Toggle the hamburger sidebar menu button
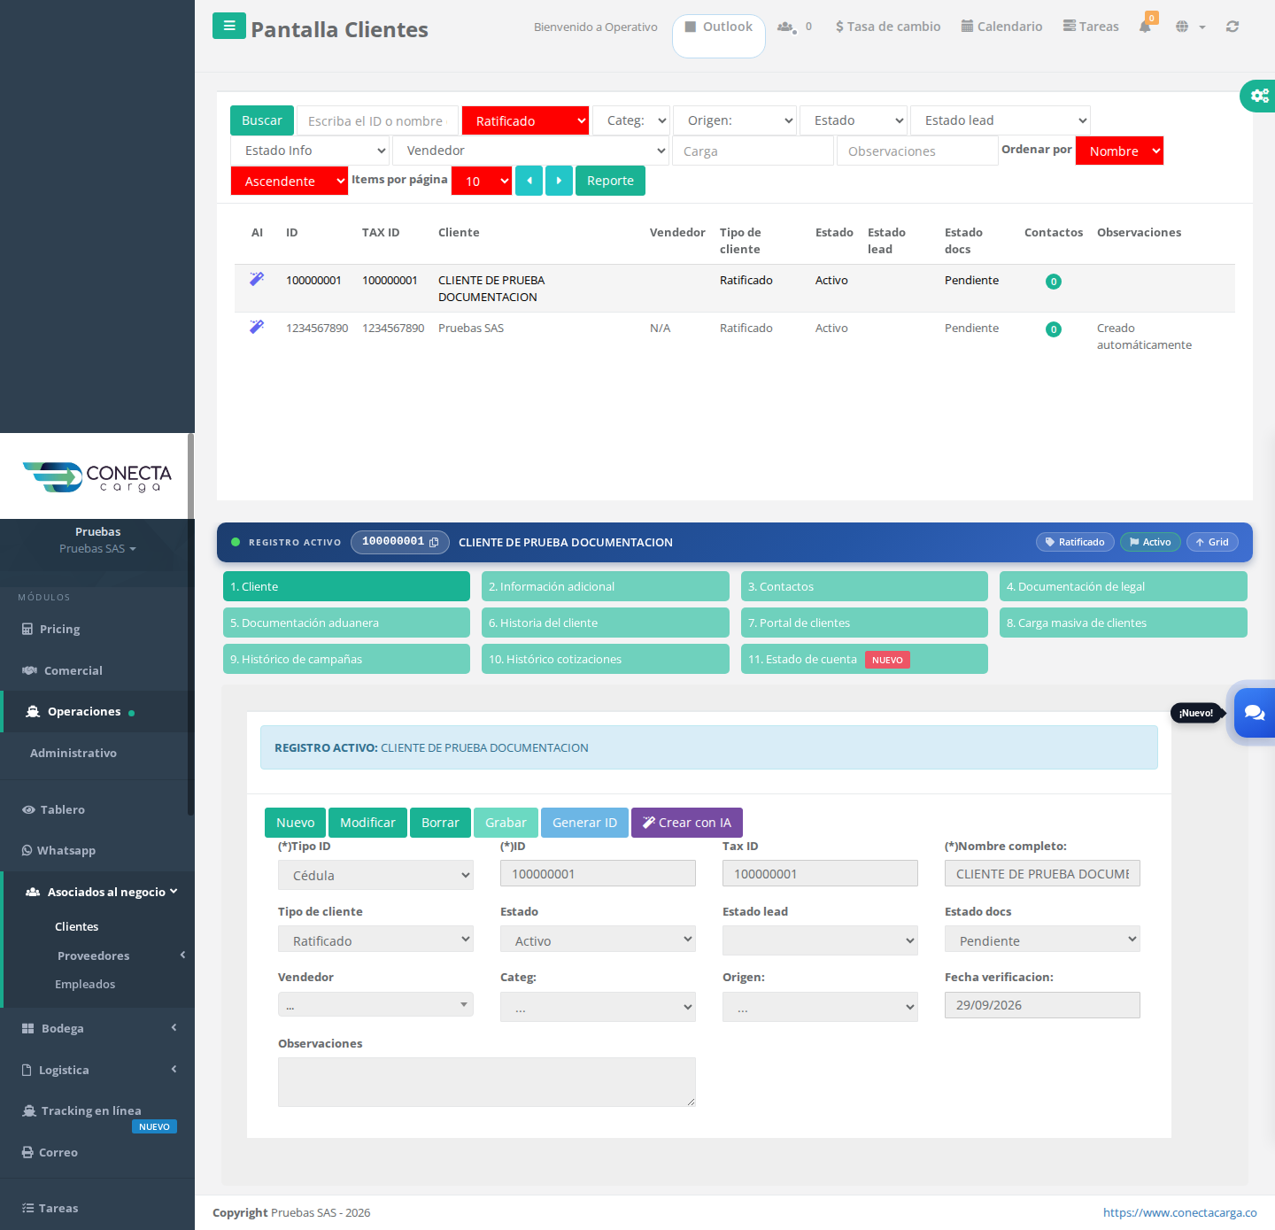1275x1230 pixels. [229, 26]
